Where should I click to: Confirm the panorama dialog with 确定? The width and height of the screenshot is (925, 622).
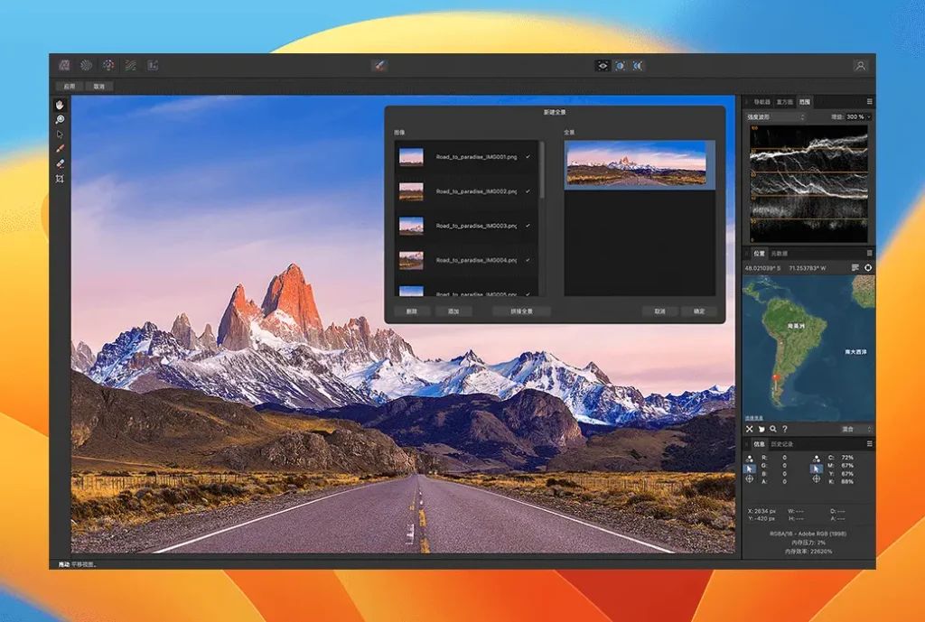coord(699,311)
